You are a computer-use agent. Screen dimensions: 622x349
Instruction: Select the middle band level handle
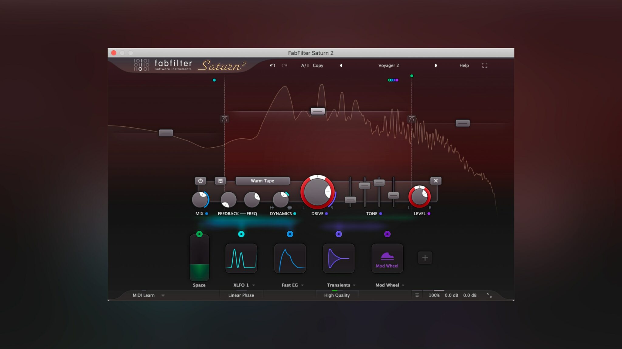pos(318,111)
